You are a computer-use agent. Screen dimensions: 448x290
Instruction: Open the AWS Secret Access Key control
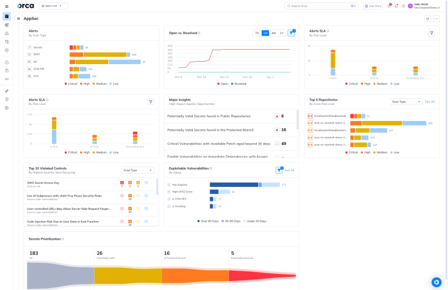[x=90, y=184]
